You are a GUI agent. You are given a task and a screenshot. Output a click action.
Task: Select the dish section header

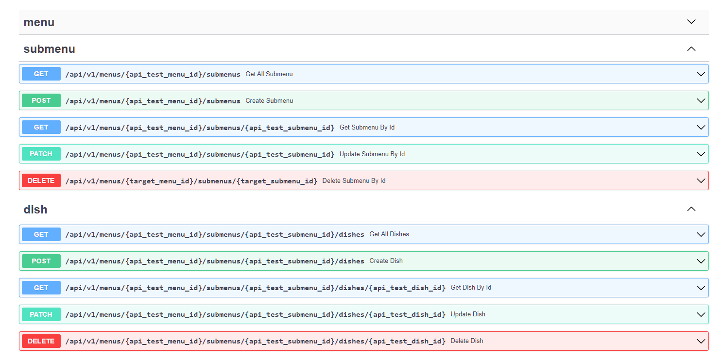pos(35,209)
